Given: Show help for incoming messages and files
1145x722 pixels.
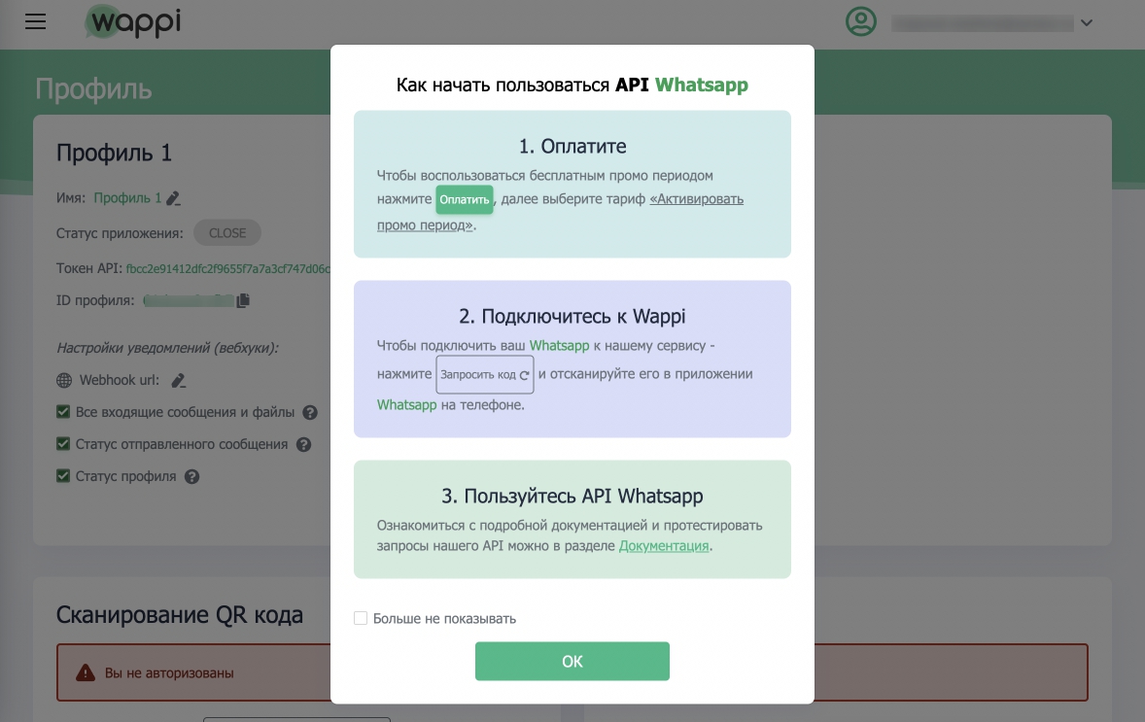Looking at the screenshot, I should [x=310, y=412].
